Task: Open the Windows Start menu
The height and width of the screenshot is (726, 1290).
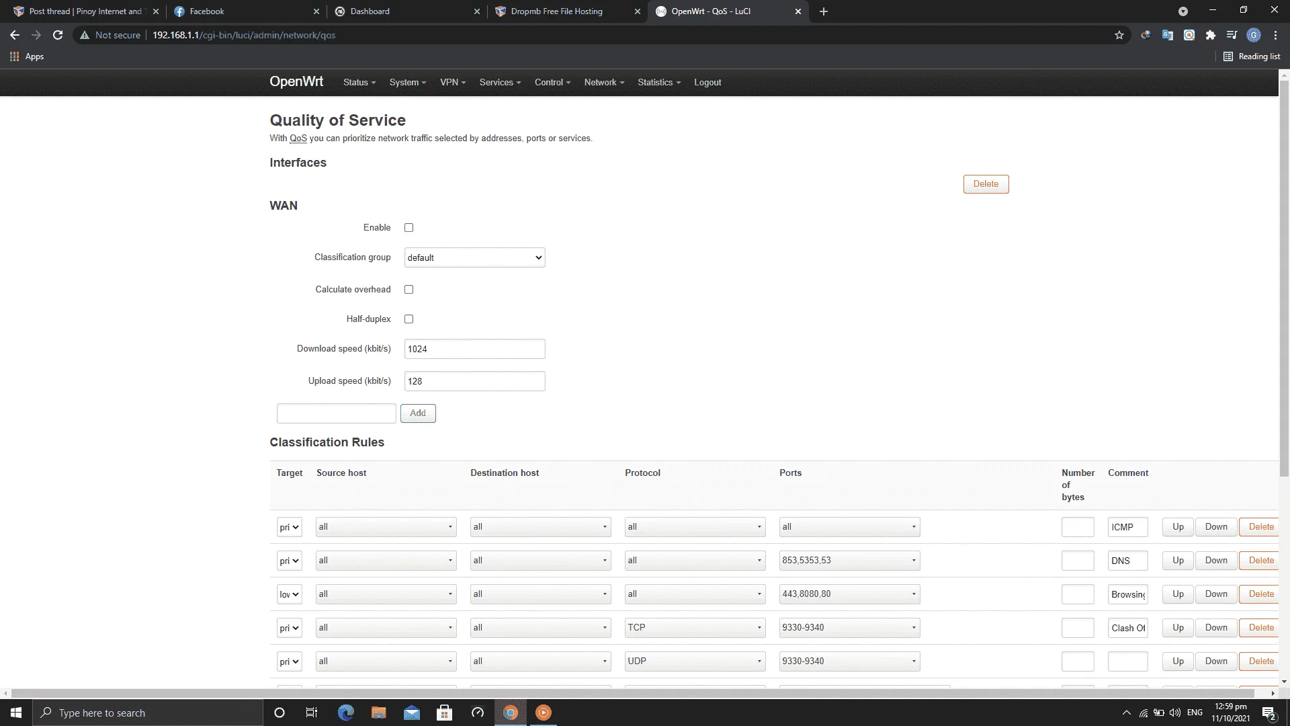Action: point(16,713)
